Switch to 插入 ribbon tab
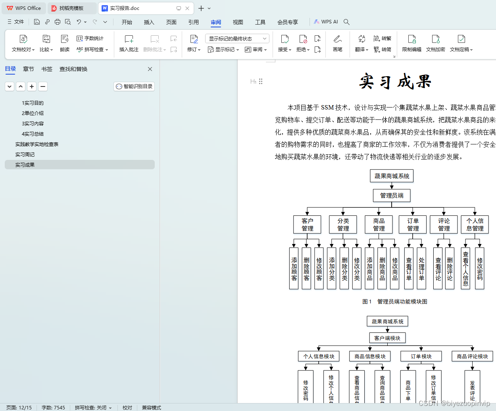Image resolution: width=496 pixels, height=411 pixels. coord(149,22)
